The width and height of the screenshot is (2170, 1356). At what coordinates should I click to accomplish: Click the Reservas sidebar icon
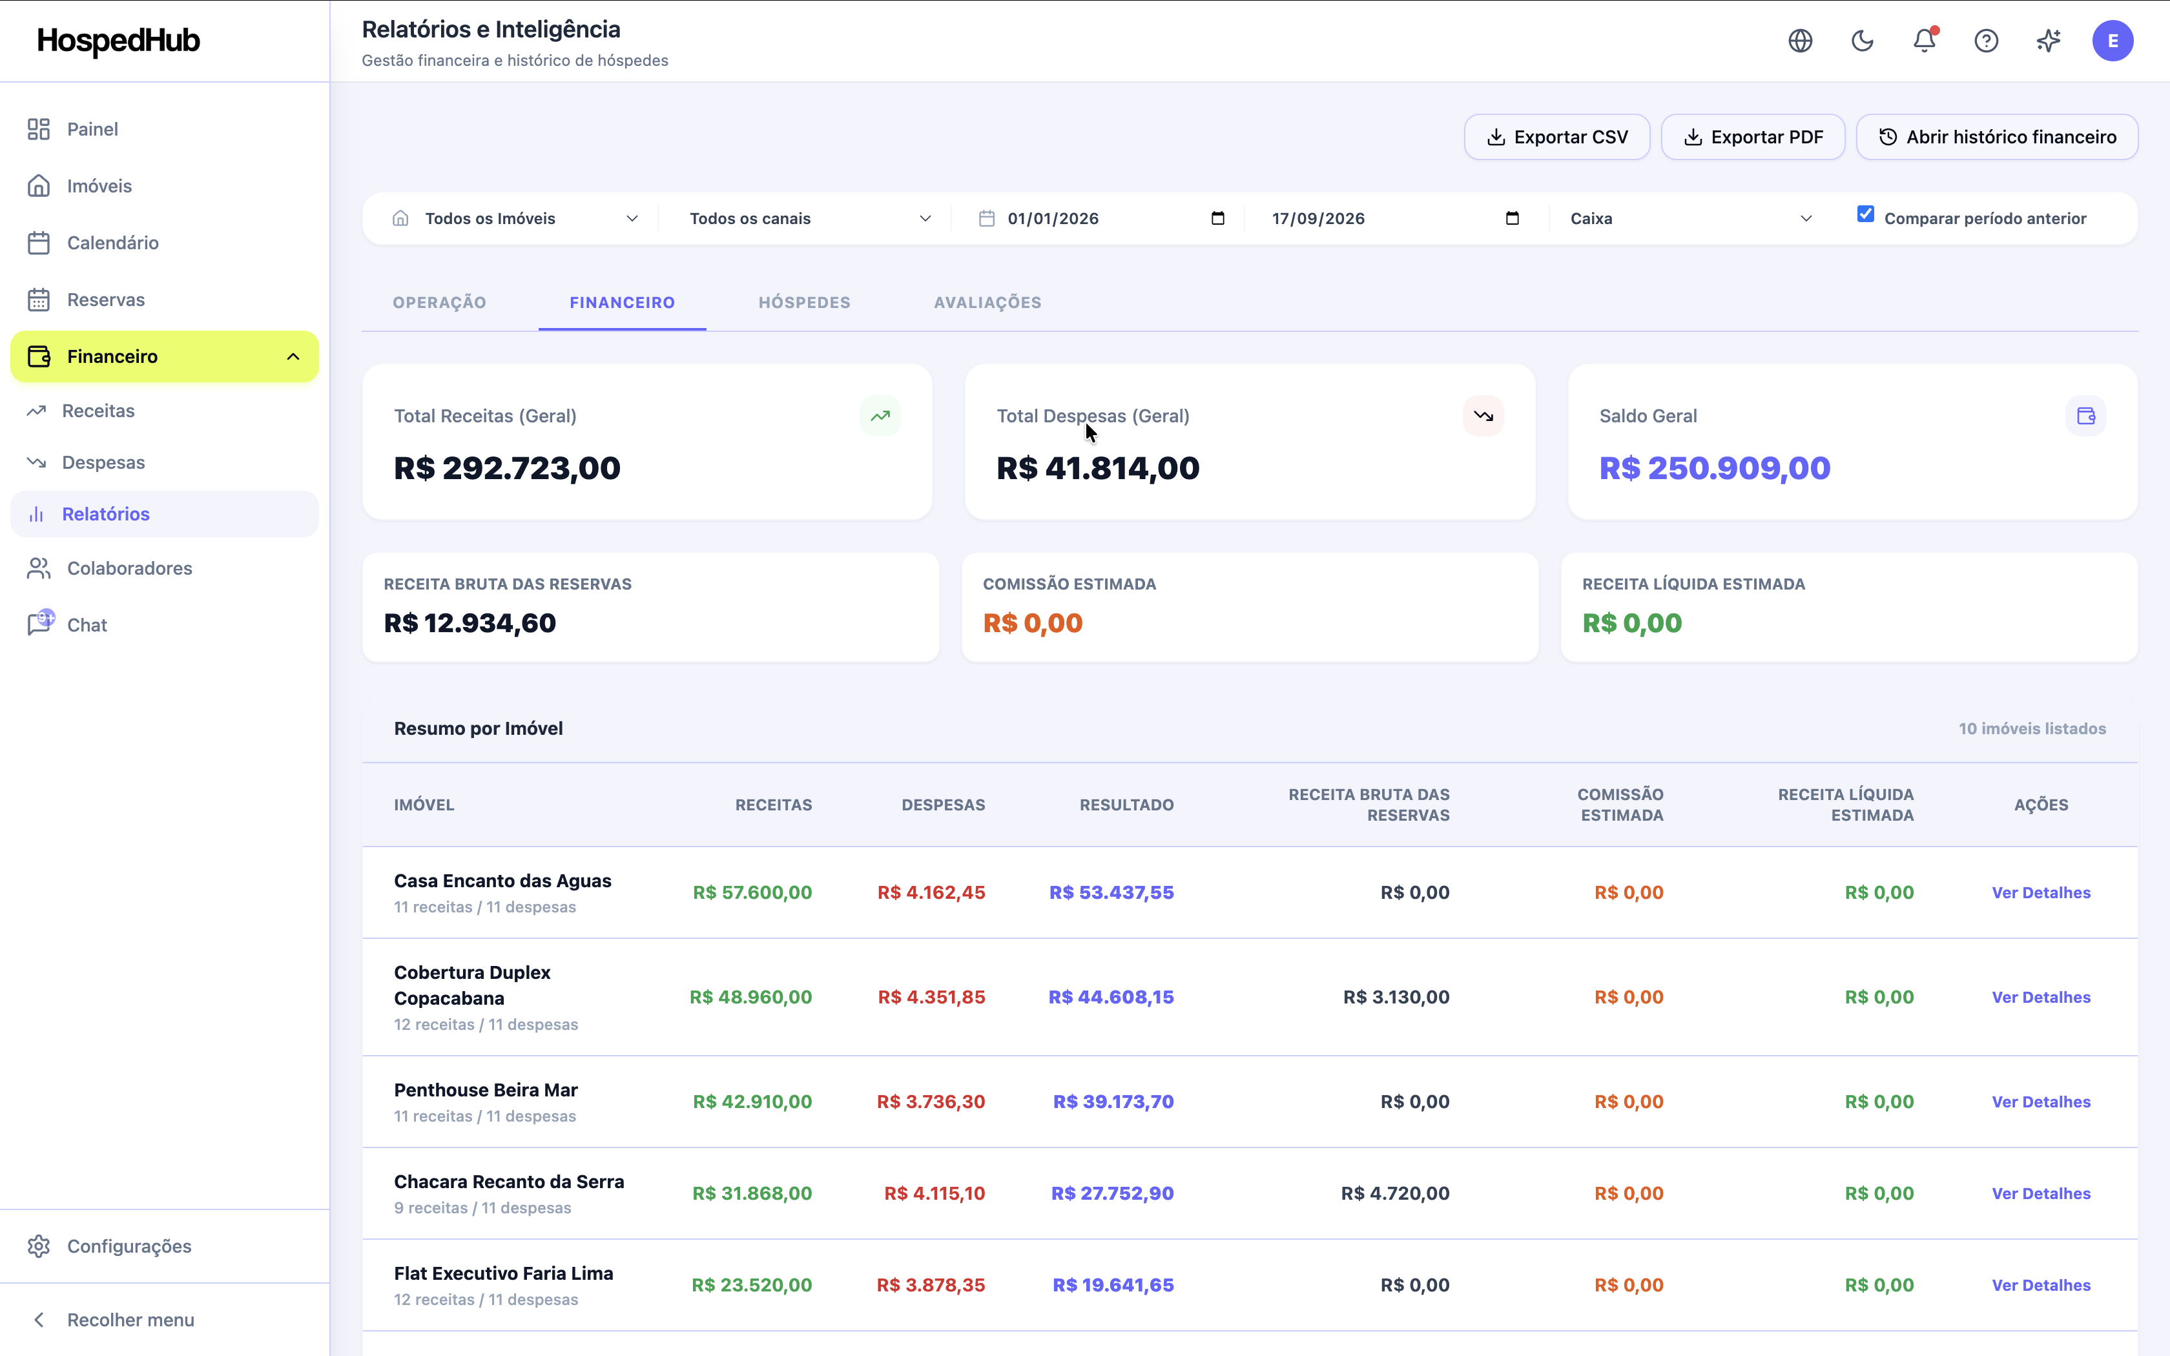39,300
